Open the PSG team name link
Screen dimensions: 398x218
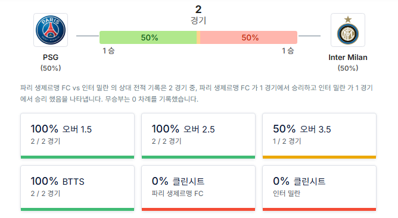coord(51,58)
